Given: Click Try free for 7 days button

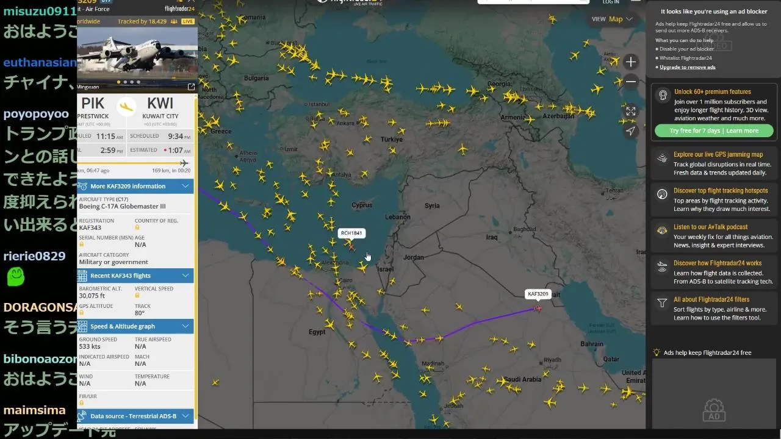Looking at the screenshot, I should click(714, 130).
